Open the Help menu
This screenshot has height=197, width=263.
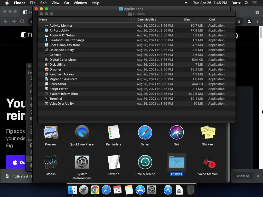pyautogui.click(x=96, y=3)
